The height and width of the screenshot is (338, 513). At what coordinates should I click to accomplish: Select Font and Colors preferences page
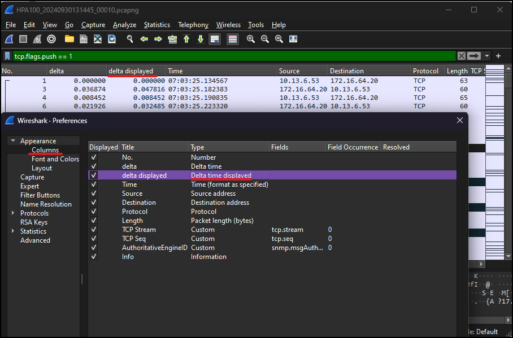click(55, 159)
